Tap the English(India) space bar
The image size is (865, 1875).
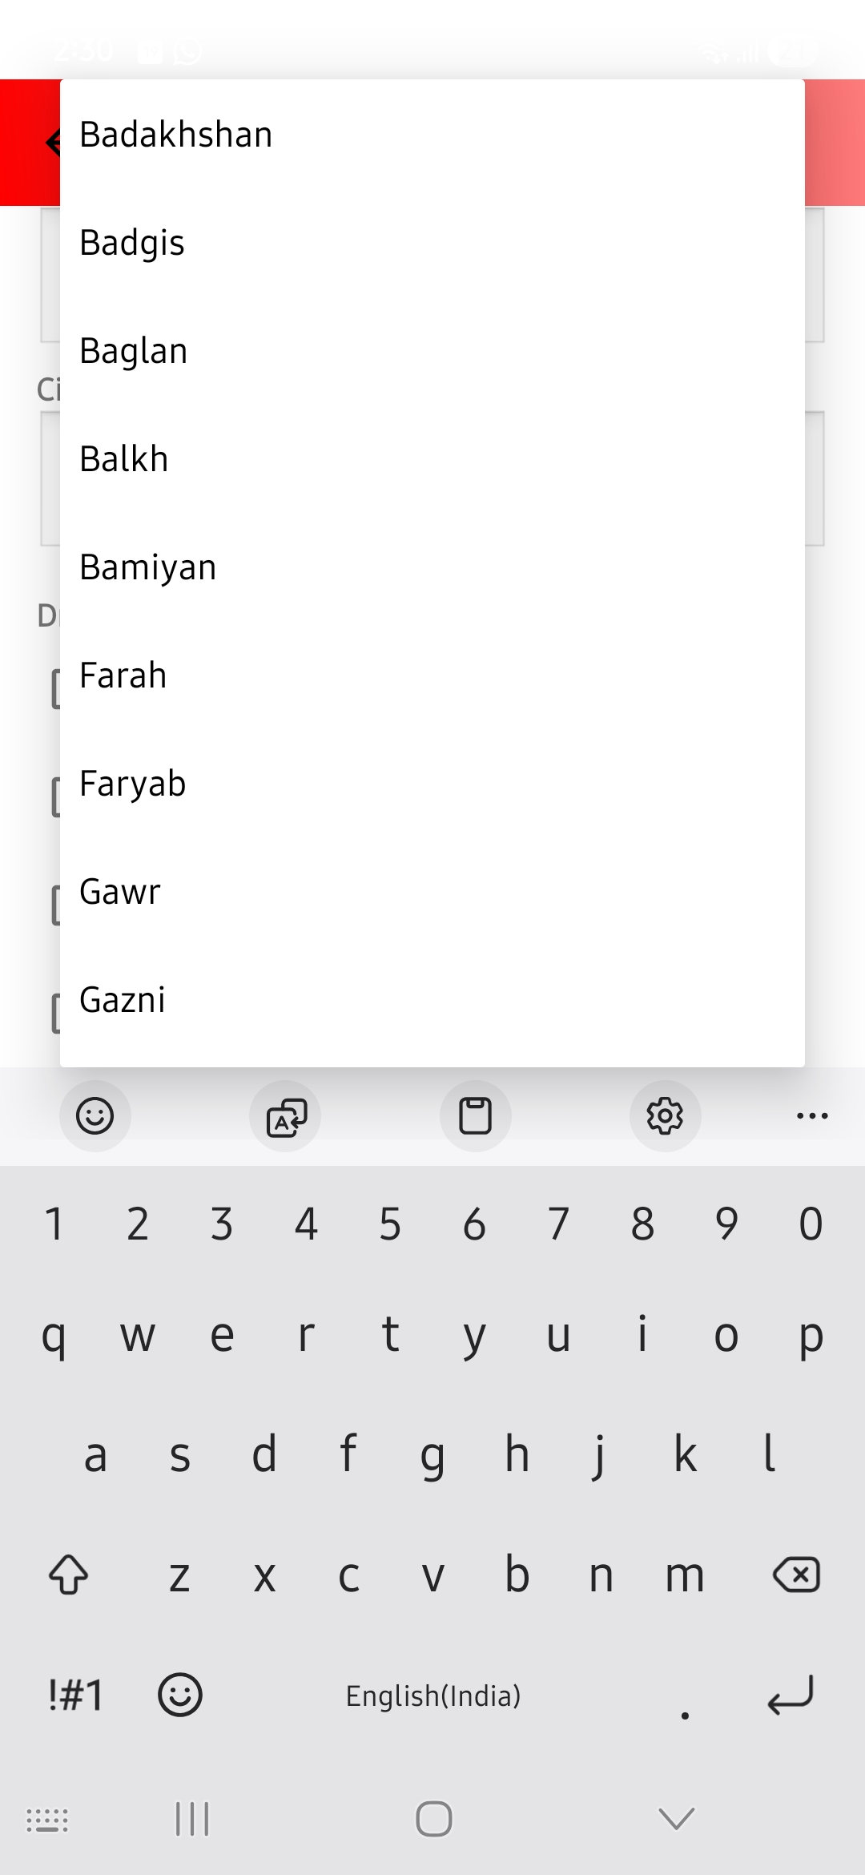coord(432,1696)
